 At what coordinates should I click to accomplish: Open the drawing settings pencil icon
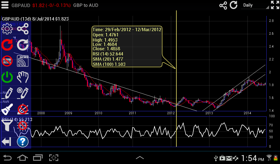click(x=23, y=93)
